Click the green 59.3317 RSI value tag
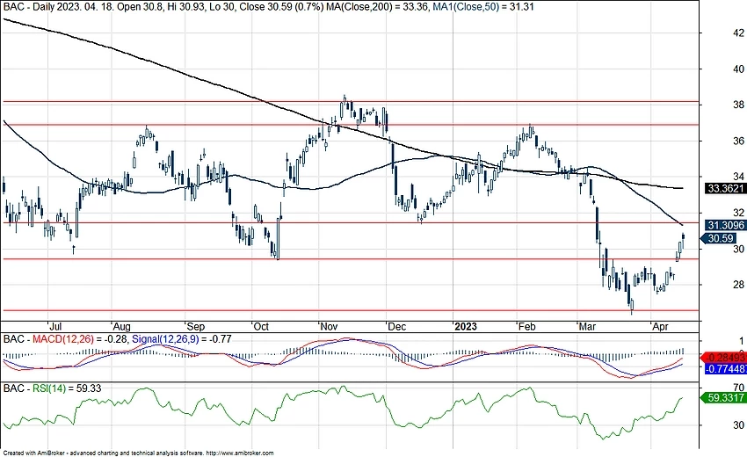747x457 pixels. 722,397
